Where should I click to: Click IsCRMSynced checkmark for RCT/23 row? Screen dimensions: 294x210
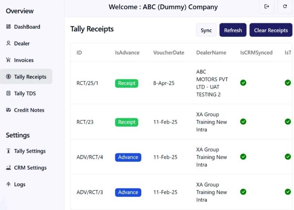(243, 122)
